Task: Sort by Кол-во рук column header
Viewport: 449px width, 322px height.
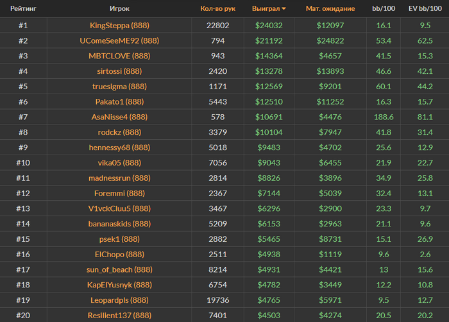Action: (x=217, y=8)
